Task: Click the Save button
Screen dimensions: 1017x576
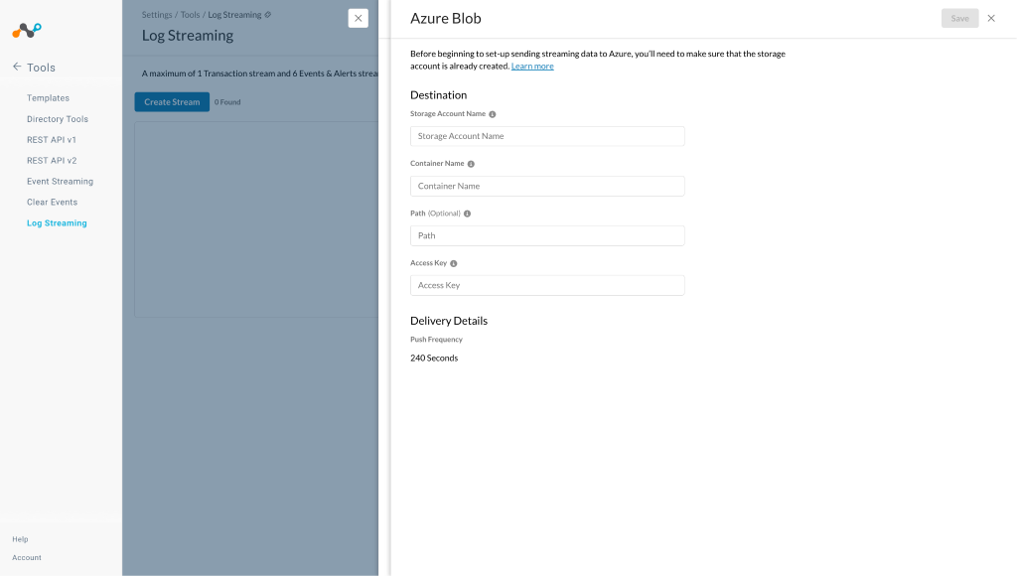Action: 959,18
